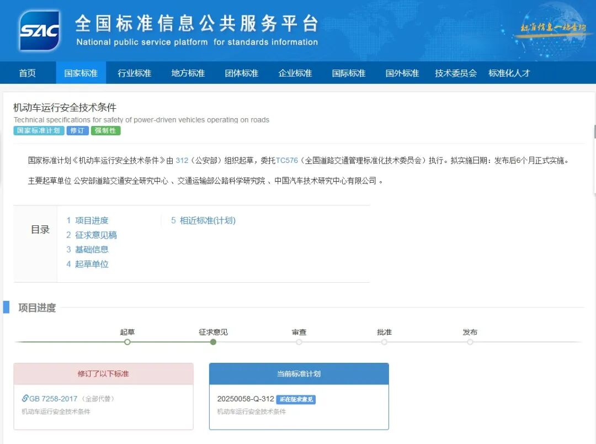Switch to the 标准化人才 tab

(x=509, y=72)
